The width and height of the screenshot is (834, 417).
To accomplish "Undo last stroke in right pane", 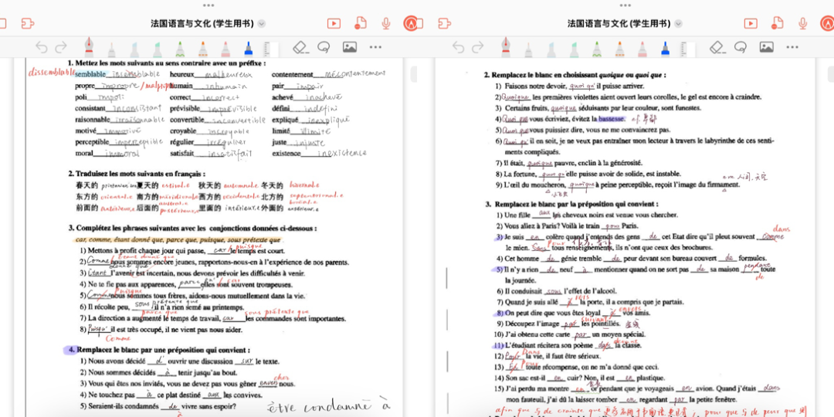I will (458, 48).
